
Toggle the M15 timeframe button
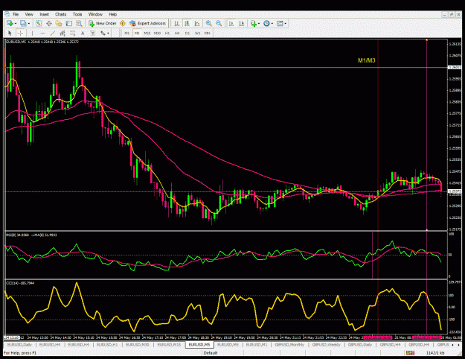[x=147, y=33]
